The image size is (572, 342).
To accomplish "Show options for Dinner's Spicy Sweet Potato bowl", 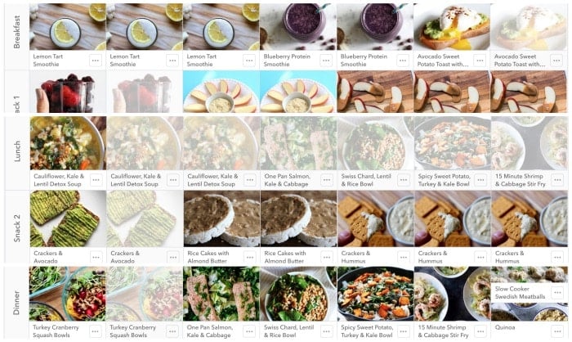I will (x=404, y=331).
